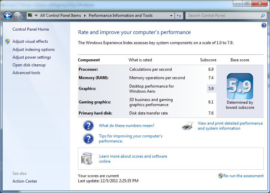Maximize the window
The image size is (270, 193).
[247, 3]
